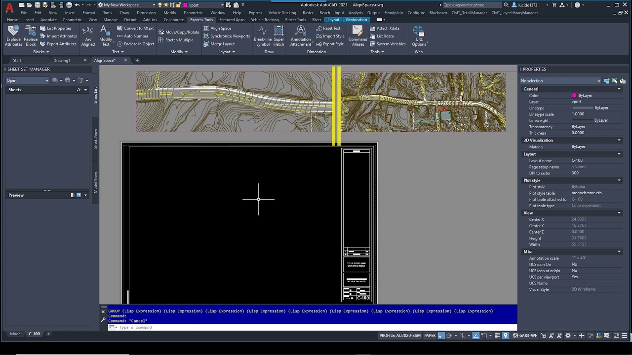
Task: Select the Super Hatch tool
Action: tap(279, 36)
